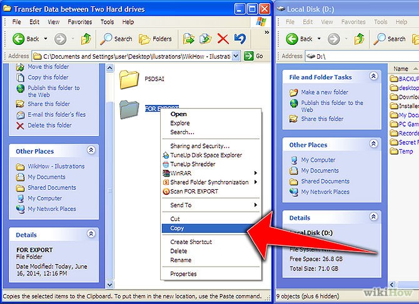This screenshot has height=304, width=419.
Task: Collapse File and Folder Tasks in D: window
Action: (373, 76)
